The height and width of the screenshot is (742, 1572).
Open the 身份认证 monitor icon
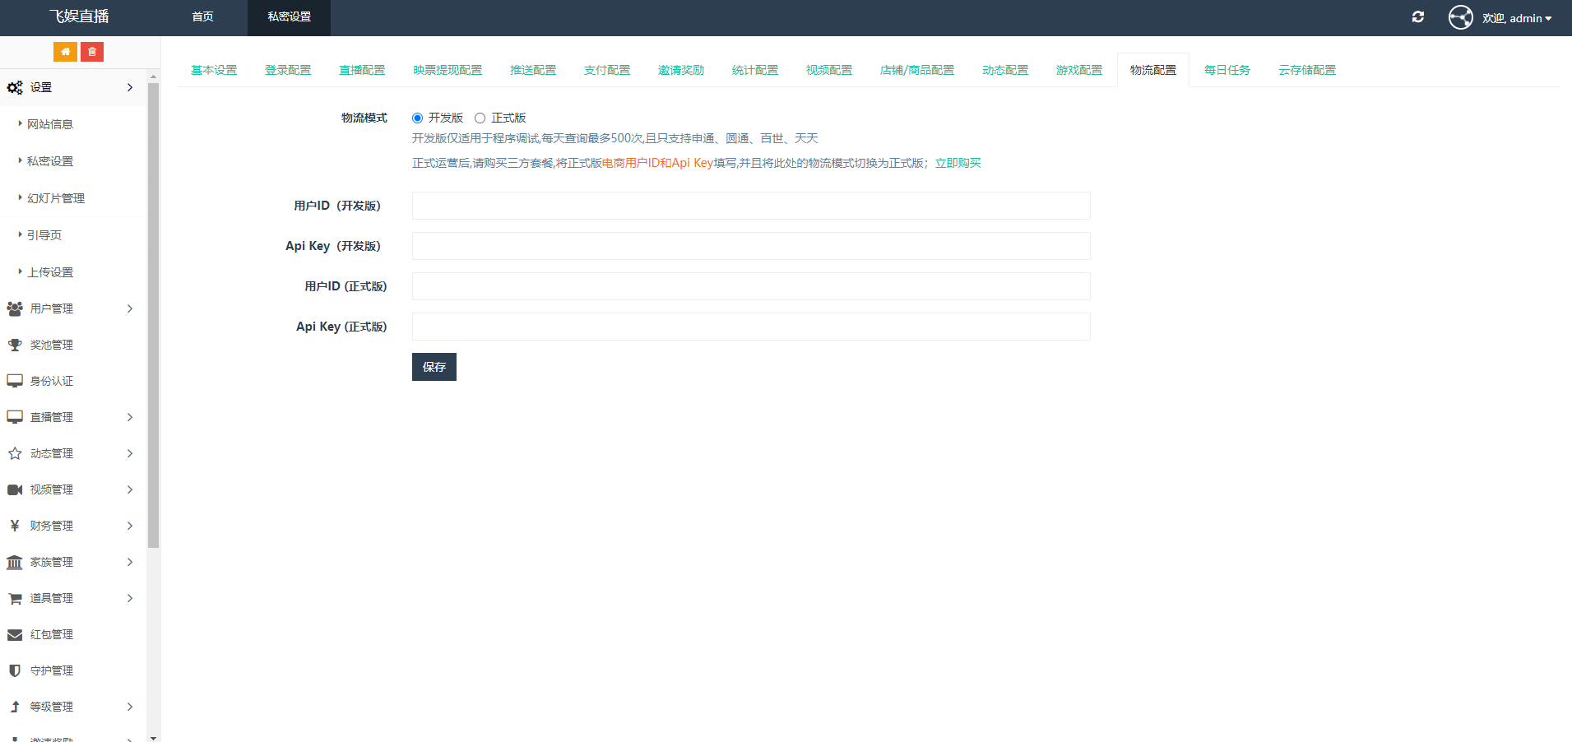[x=15, y=380]
